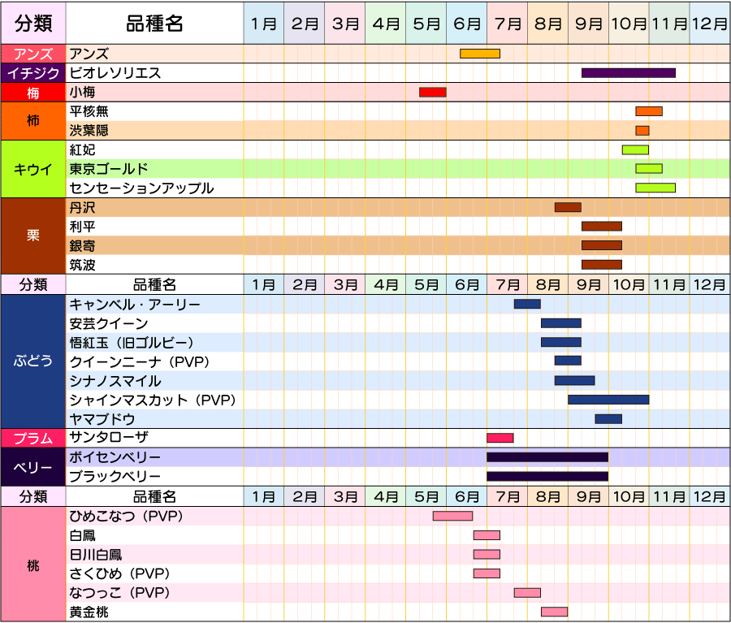731x623 pixels.
Task: Select the 紅妃 kiwi variety name
Action: (x=82, y=149)
